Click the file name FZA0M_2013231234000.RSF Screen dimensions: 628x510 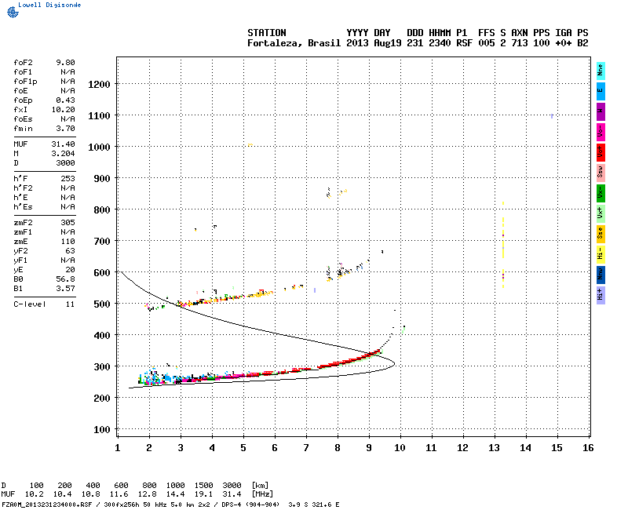click(x=47, y=505)
